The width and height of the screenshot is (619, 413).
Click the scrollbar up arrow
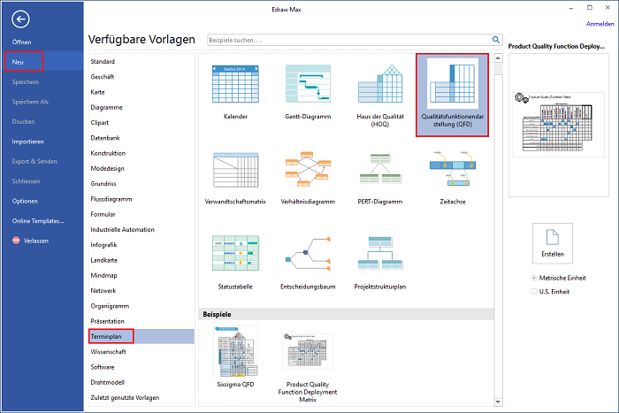[x=498, y=58]
